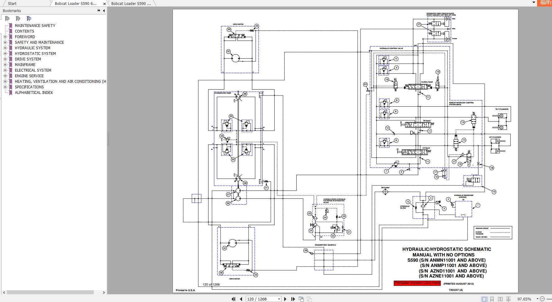Viewport: 552px width, 302px height.
Task: Click the bookmarks horizontal scrollbar
Action: click(x=50, y=292)
